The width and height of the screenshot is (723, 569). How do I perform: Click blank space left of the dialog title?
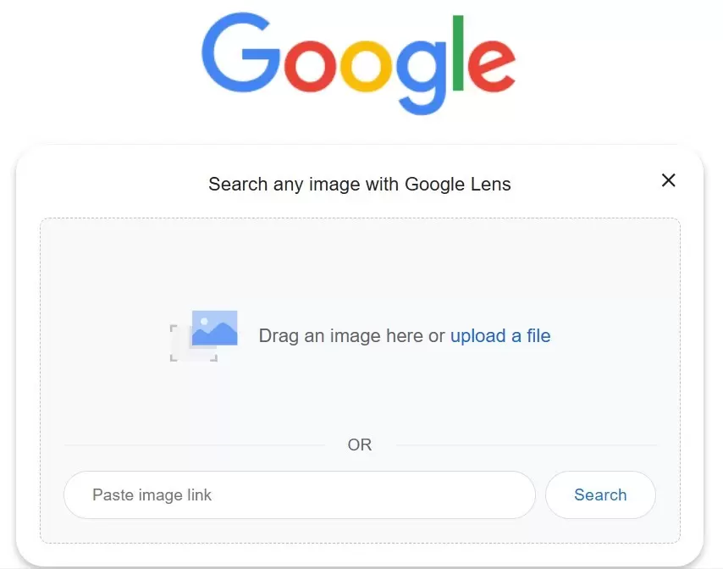110,184
